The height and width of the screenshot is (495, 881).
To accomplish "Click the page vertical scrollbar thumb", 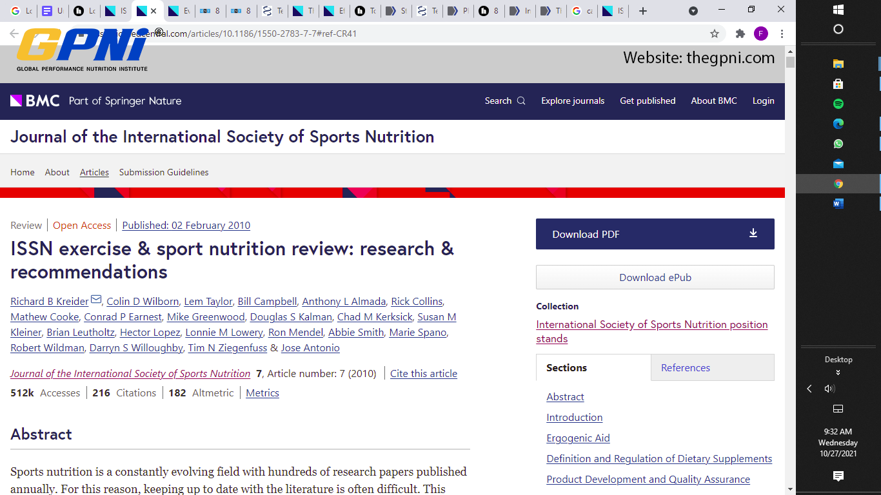I will (790, 63).
